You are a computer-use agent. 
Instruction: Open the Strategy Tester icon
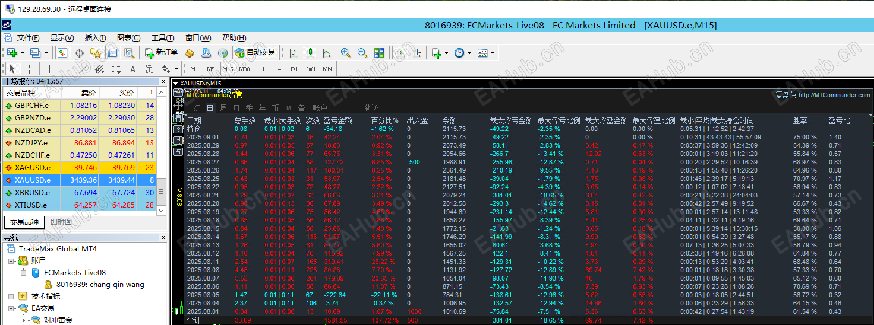(x=128, y=53)
